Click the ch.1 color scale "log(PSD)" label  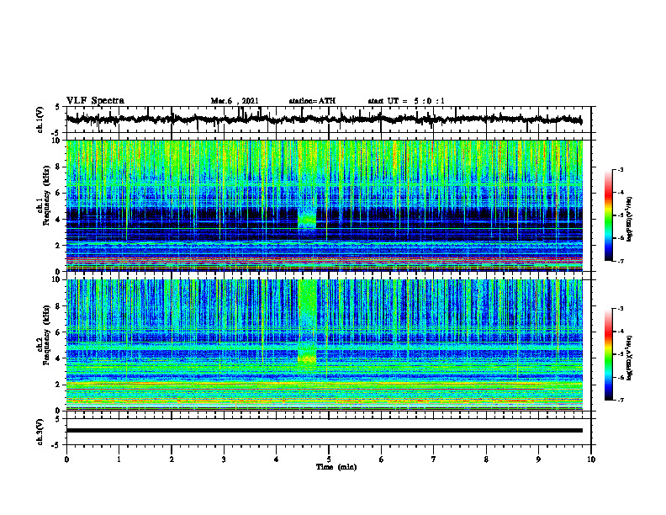pyautogui.click(x=630, y=219)
